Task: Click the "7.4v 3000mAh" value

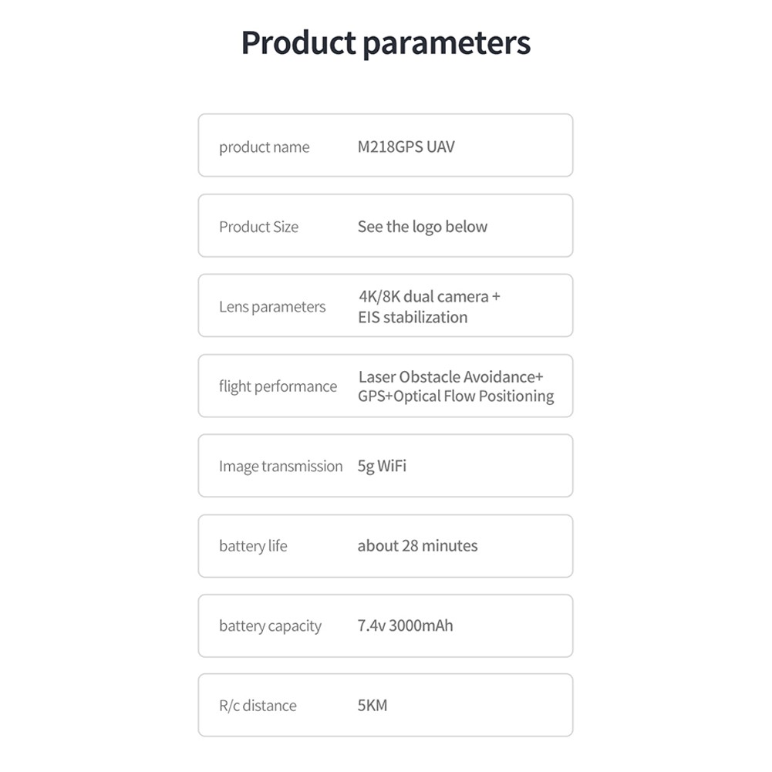Action: click(x=405, y=625)
